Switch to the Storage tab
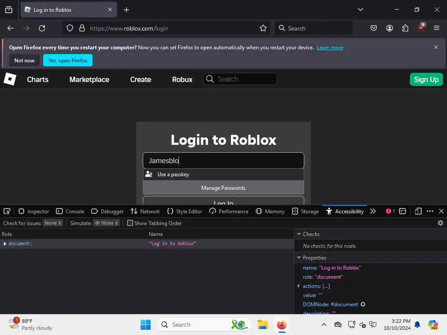The image size is (447, 335). [305, 212]
